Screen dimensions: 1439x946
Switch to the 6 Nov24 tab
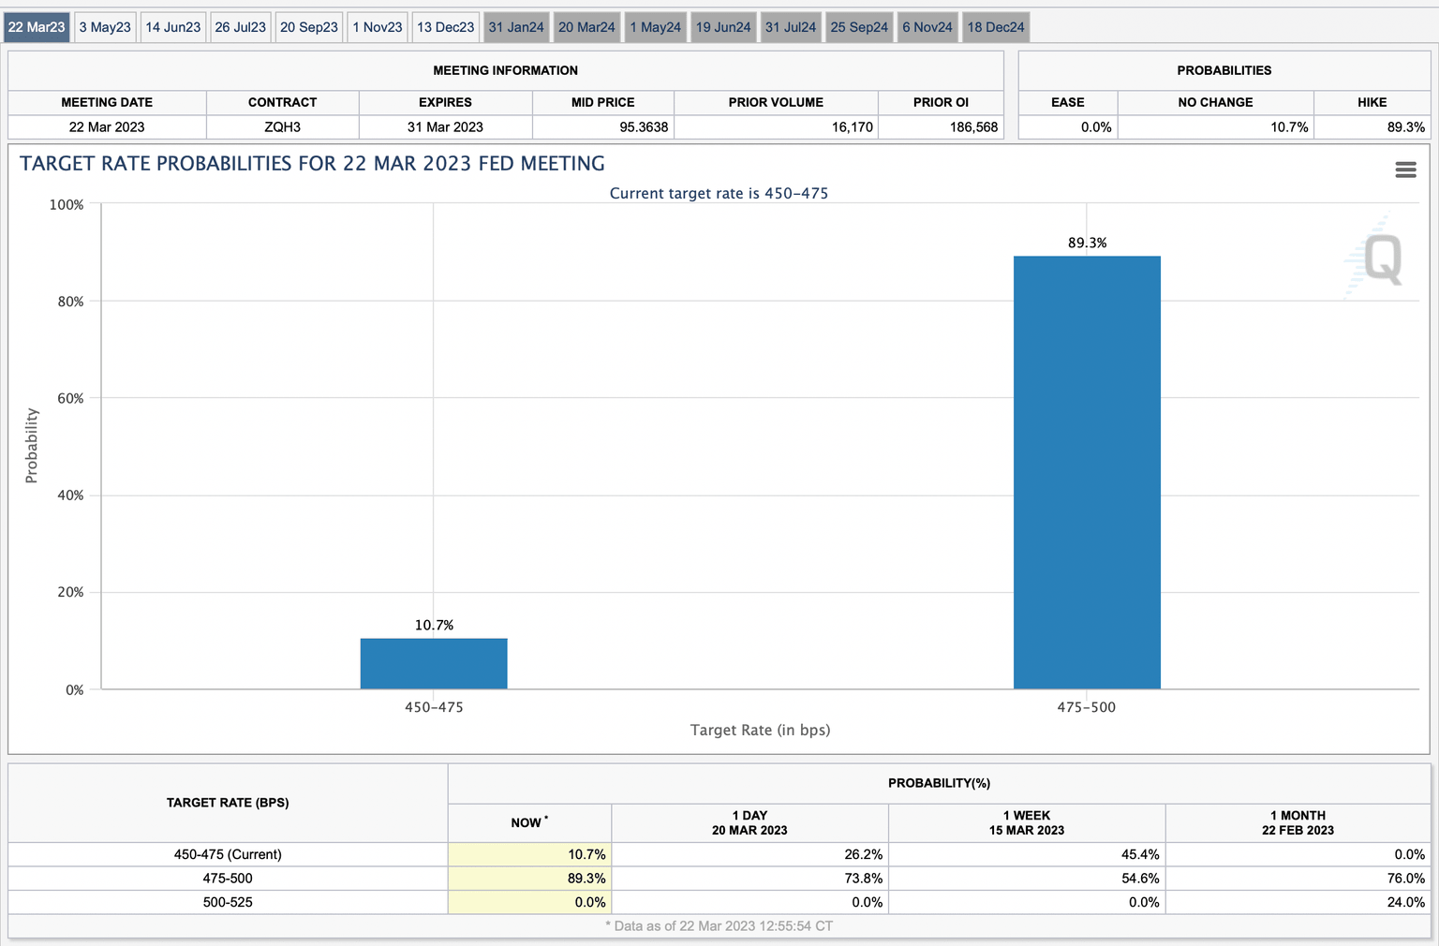point(927,26)
